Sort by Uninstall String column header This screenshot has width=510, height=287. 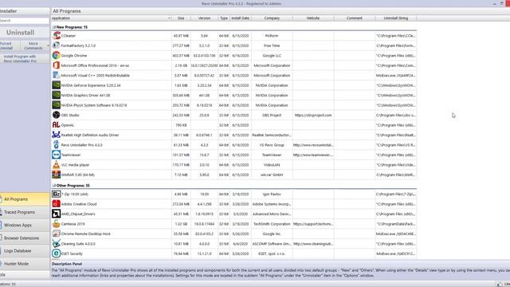point(396,18)
